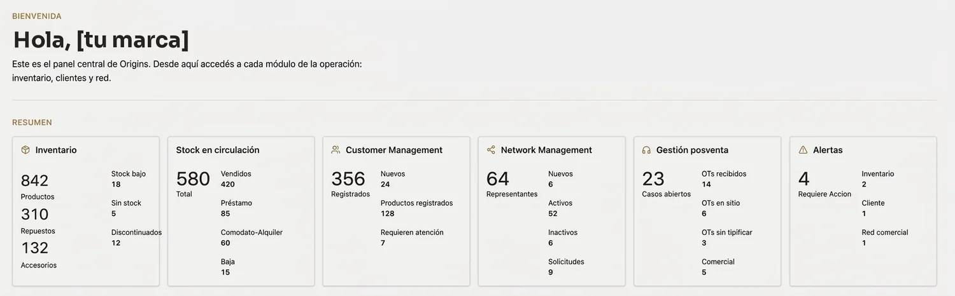Image resolution: width=955 pixels, height=296 pixels.
Task: Click the Discontinuados label
Action: [x=136, y=232]
